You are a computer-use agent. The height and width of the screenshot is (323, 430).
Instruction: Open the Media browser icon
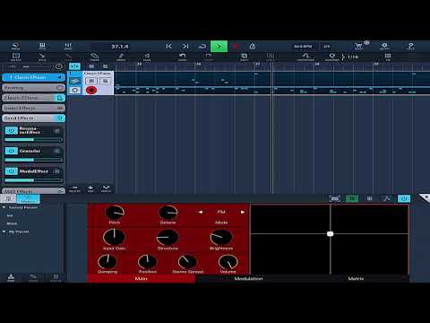tap(15, 47)
